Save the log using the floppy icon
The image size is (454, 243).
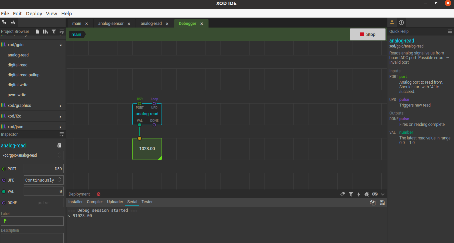point(382,202)
